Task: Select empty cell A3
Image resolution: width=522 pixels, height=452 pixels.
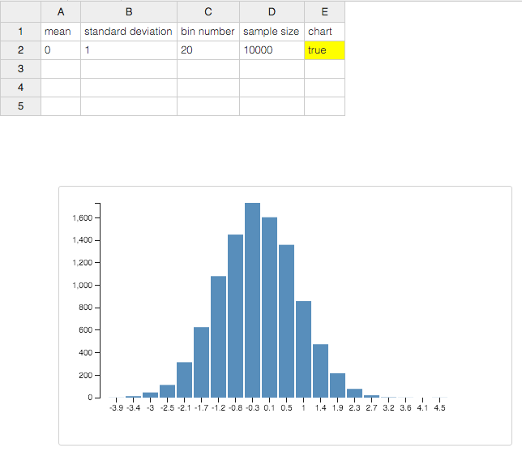Action: tap(61, 69)
